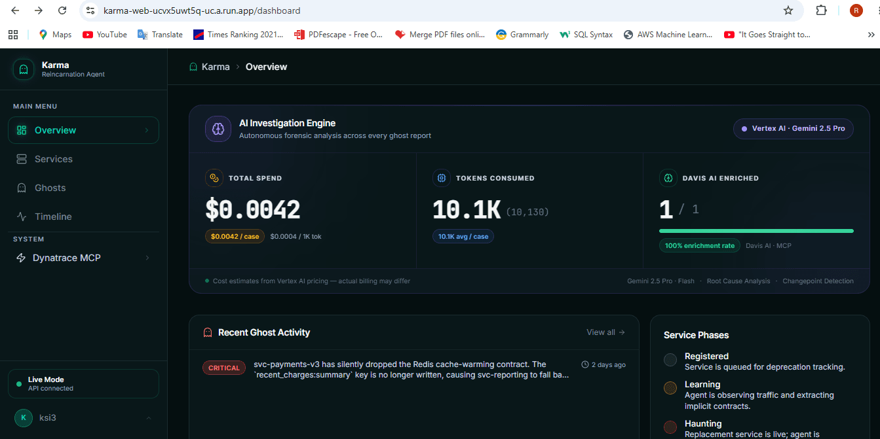Expand the Overview chevron in sidebar
This screenshot has height=439, width=880.
pos(147,130)
